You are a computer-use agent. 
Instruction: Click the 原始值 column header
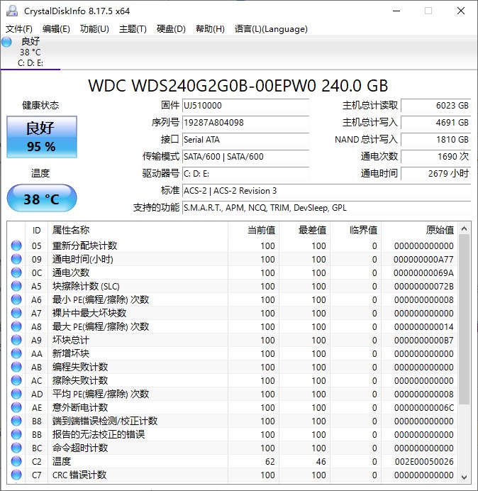click(x=419, y=231)
